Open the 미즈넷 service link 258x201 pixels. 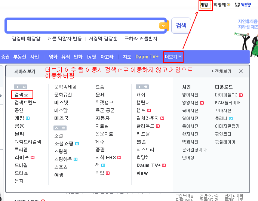click(x=61, y=102)
